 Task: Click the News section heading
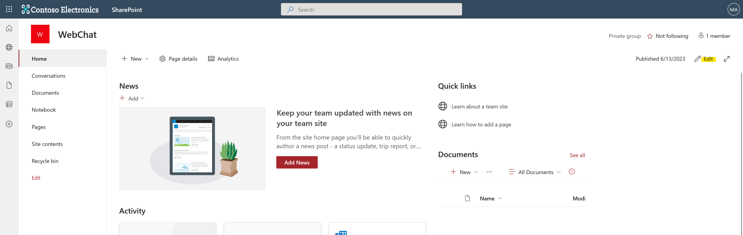click(x=129, y=86)
